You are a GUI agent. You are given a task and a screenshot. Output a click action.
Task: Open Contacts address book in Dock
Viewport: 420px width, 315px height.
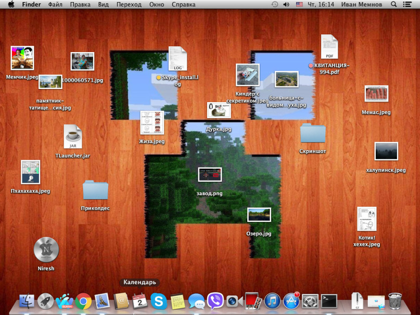[x=121, y=301]
